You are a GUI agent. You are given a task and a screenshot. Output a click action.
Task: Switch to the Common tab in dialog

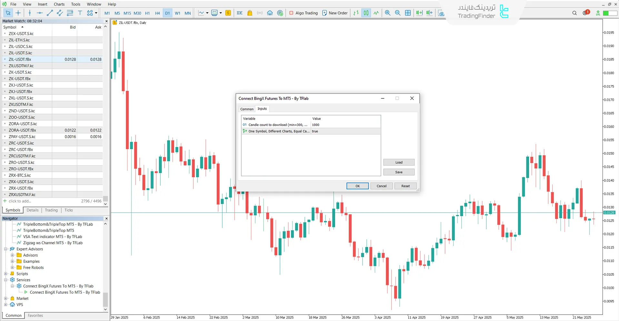(x=247, y=109)
